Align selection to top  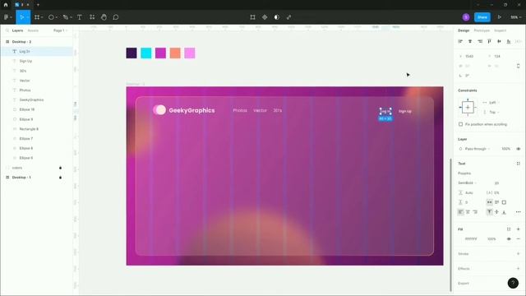(x=490, y=41)
